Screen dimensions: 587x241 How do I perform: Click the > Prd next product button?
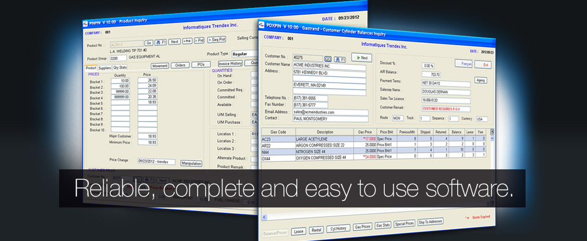pyautogui.click(x=199, y=40)
